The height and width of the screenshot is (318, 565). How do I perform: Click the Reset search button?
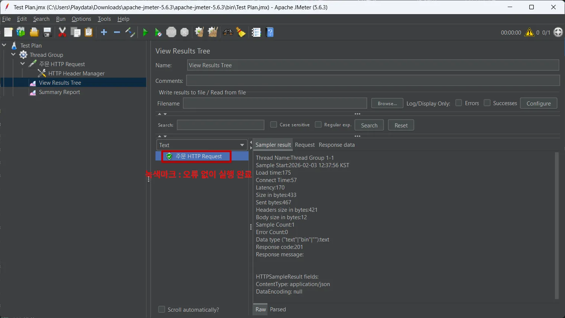click(401, 125)
